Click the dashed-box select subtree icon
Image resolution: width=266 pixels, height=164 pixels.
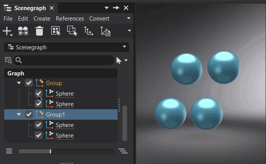72,31
